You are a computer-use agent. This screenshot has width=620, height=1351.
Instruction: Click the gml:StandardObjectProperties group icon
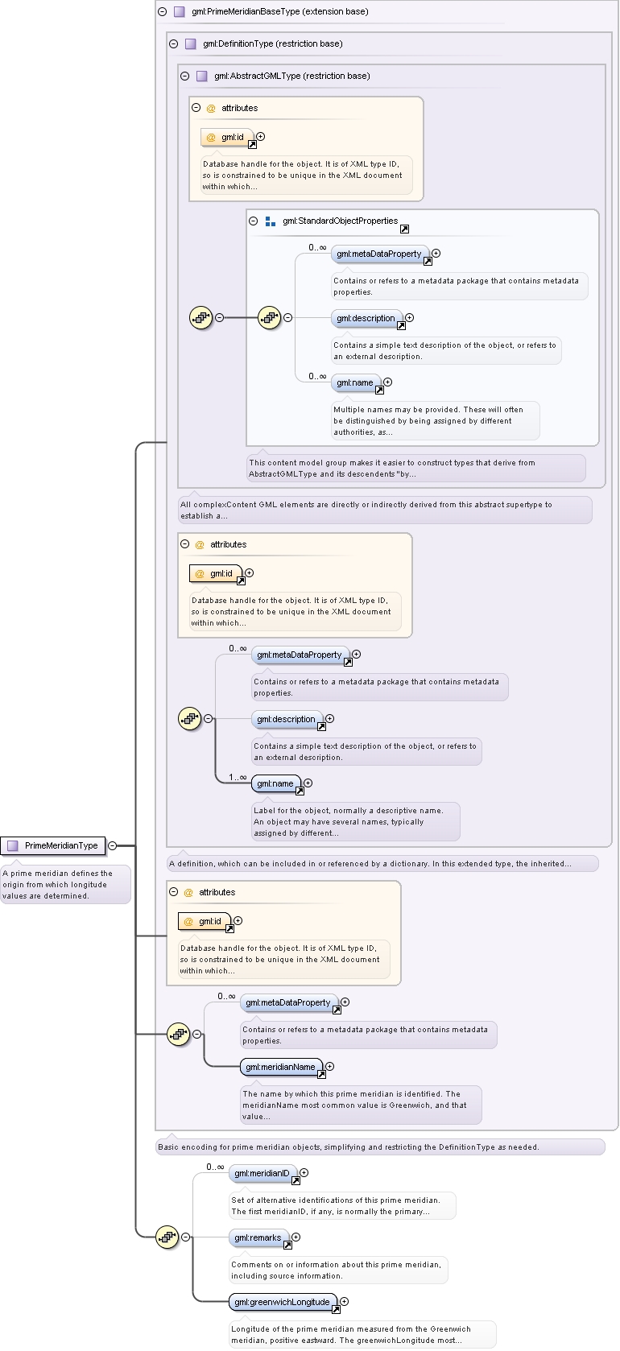pyautogui.click(x=271, y=221)
